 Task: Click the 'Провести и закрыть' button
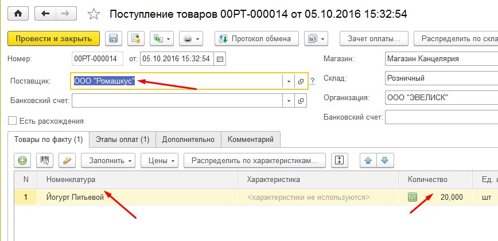(x=54, y=38)
